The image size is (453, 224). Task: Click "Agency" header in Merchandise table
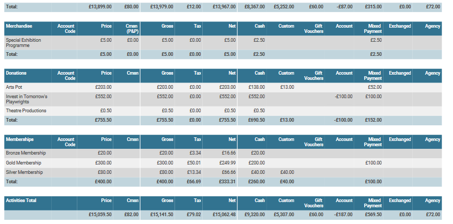tap(433, 26)
